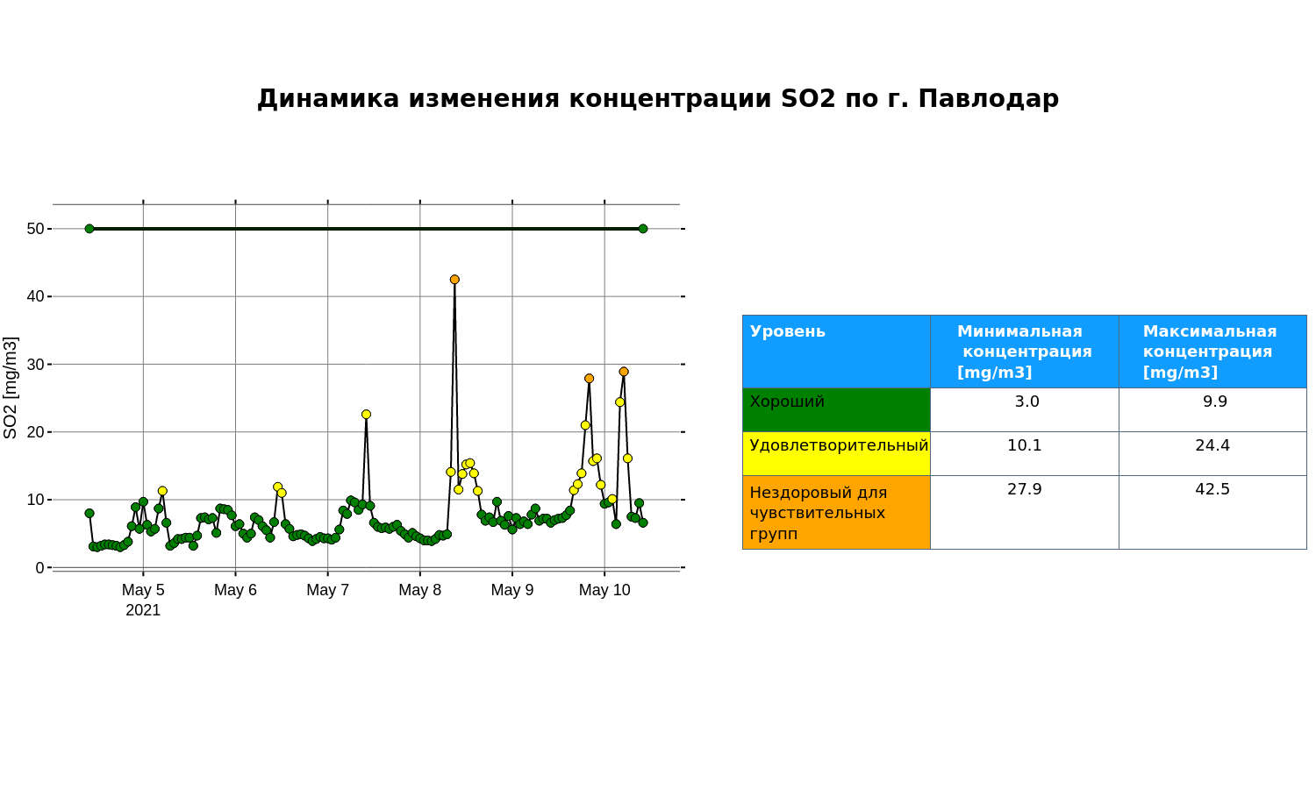
Task: Click the Минимальная концентрация column header
Action: point(1025,352)
